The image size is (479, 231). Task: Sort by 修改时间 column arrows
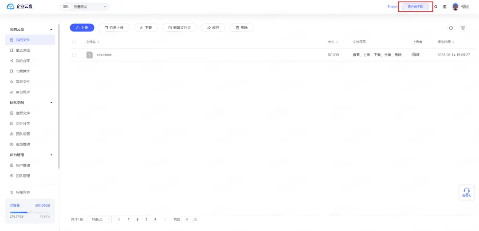coord(453,42)
